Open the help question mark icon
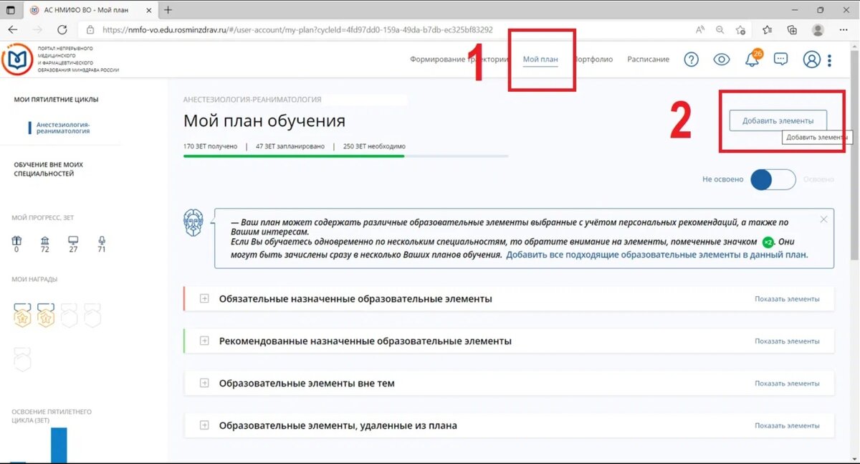Viewport: 860px width, 464px height. coord(690,60)
